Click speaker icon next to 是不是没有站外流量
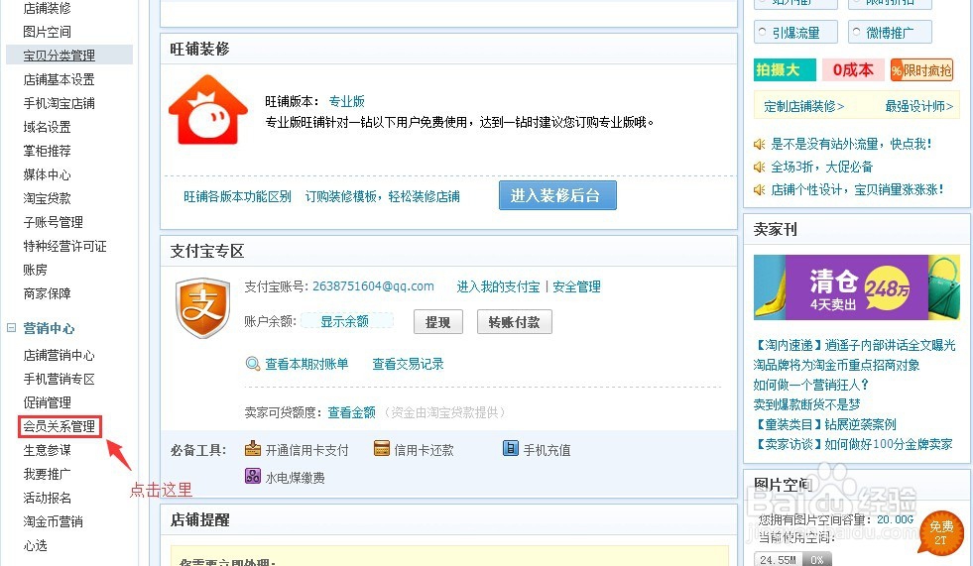 tap(759, 145)
